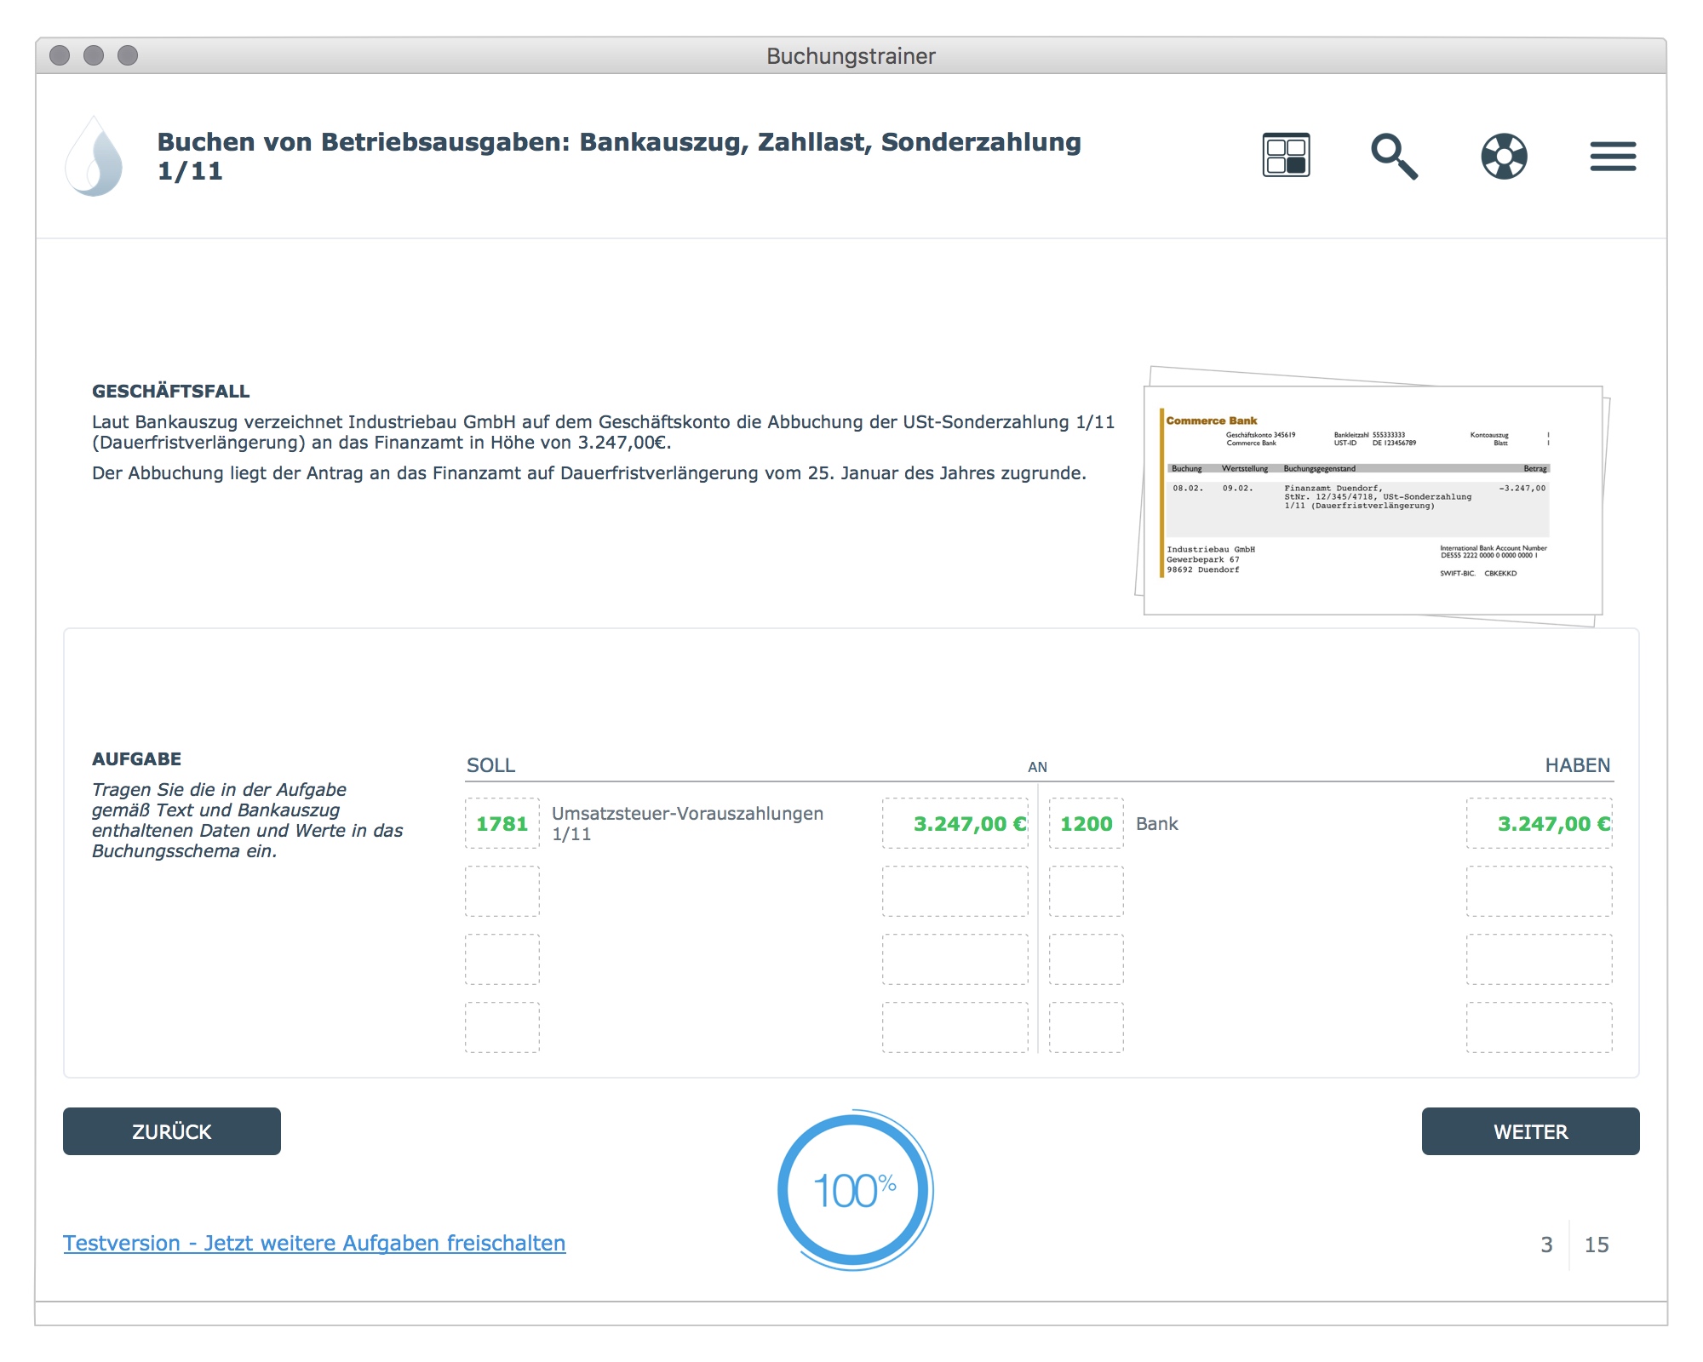Click the gray window close button
Viewport: 1703px width, 1362px height.
(60, 55)
